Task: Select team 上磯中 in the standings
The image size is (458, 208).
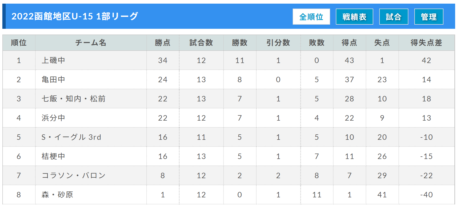Action: pyautogui.click(x=53, y=60)
